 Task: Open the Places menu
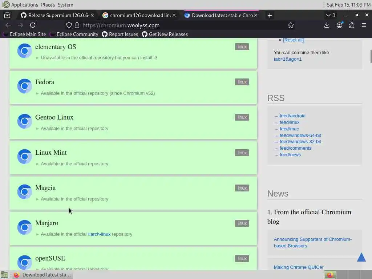(48, 5)
